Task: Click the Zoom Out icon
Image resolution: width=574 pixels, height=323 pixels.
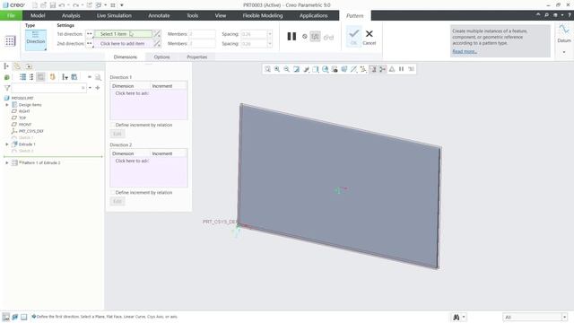Action: pyautogui.click(x=287, y=69)
